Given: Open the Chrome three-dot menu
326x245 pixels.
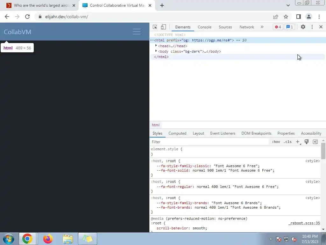Looking at the screenshot, I should [319, 17].
